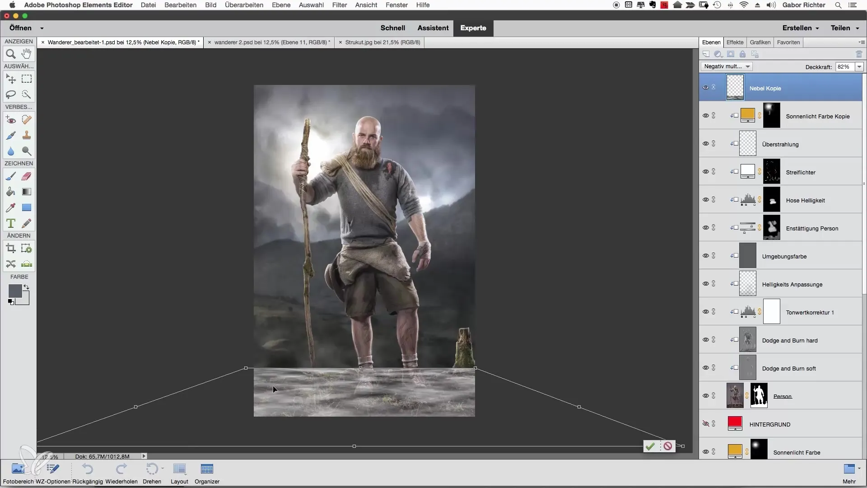Select the Recompose tool

click(x=27, y=249)
